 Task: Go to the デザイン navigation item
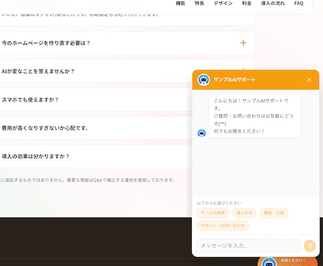[223, 3]
